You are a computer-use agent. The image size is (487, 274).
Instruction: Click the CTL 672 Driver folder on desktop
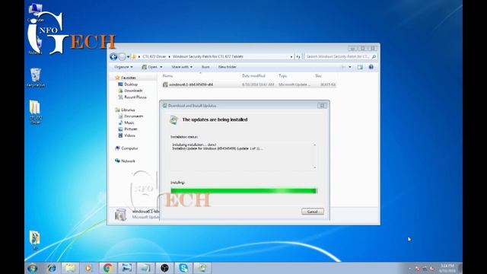point(35,112)
